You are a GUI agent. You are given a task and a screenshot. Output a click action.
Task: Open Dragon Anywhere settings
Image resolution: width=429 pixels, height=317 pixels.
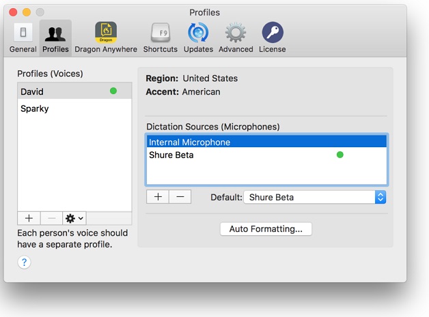(106, 38)
